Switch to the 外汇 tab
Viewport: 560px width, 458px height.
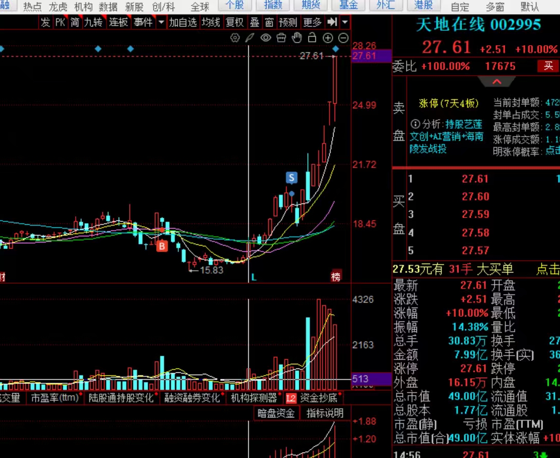[x=386, y=5]
